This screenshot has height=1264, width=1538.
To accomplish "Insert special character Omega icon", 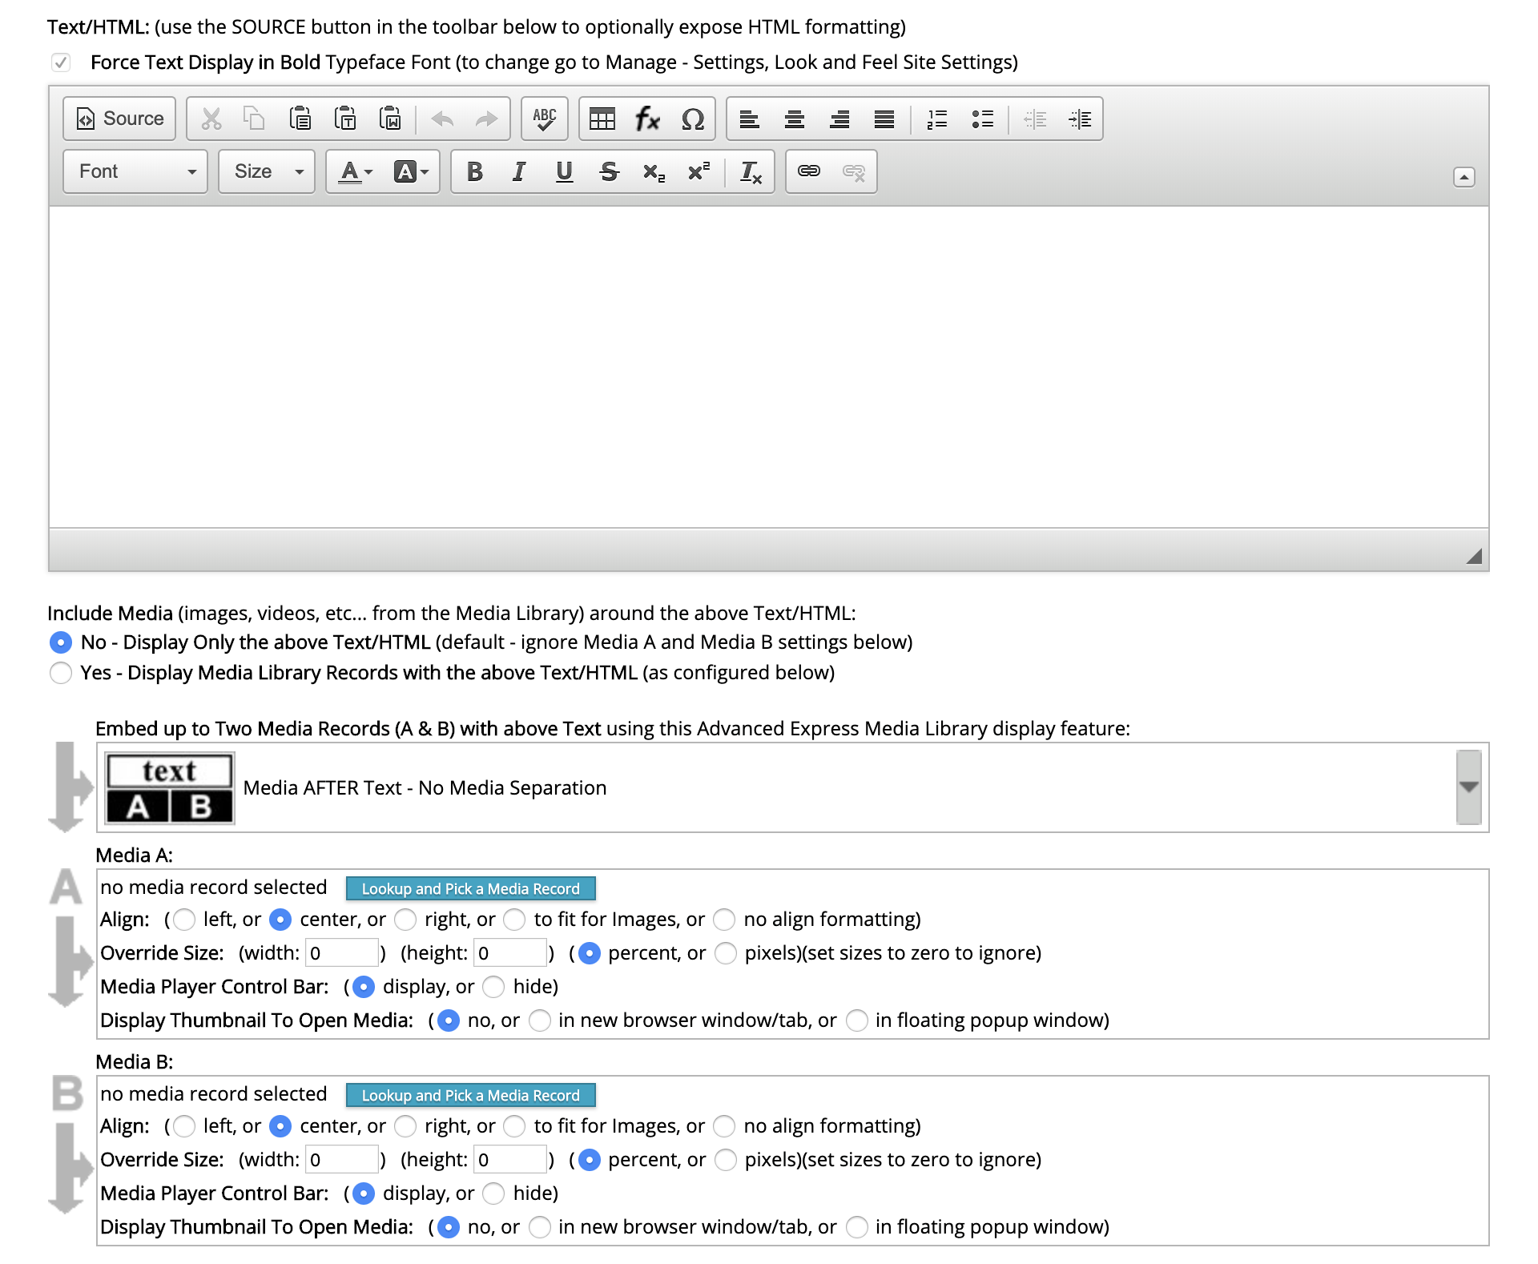I will [692, 119].
